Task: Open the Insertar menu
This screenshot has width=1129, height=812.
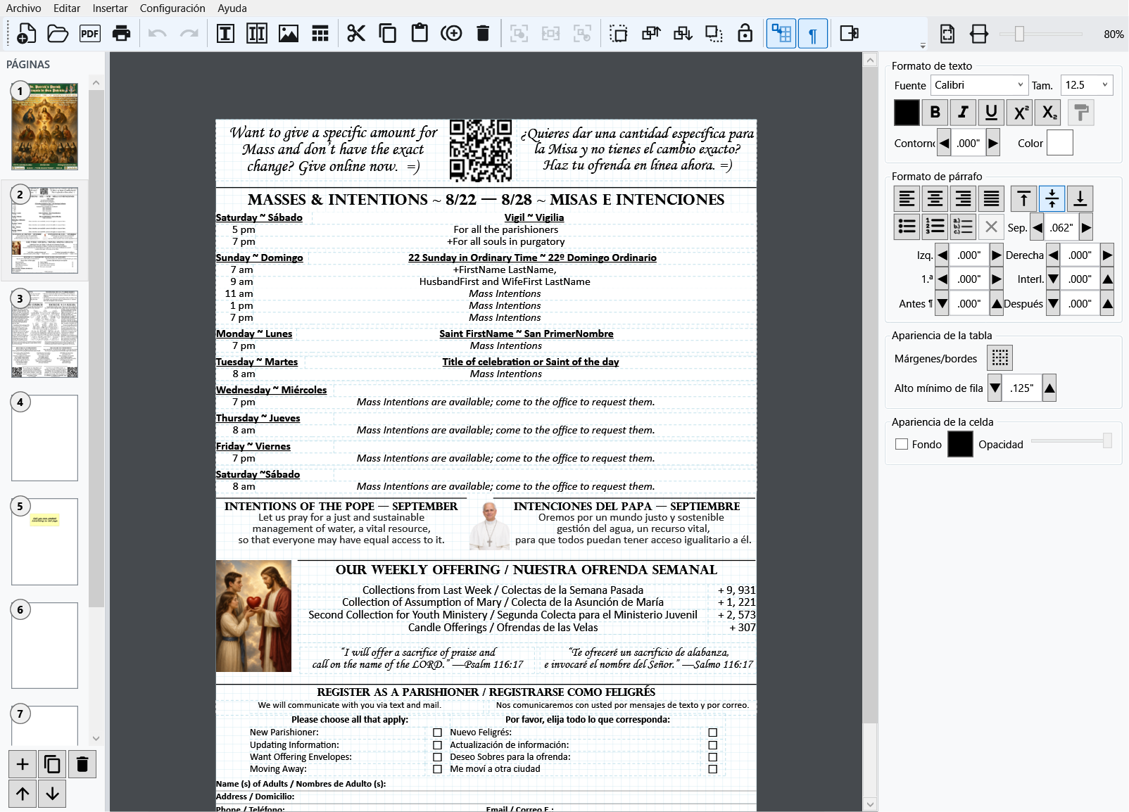Action: pos(110,8)
